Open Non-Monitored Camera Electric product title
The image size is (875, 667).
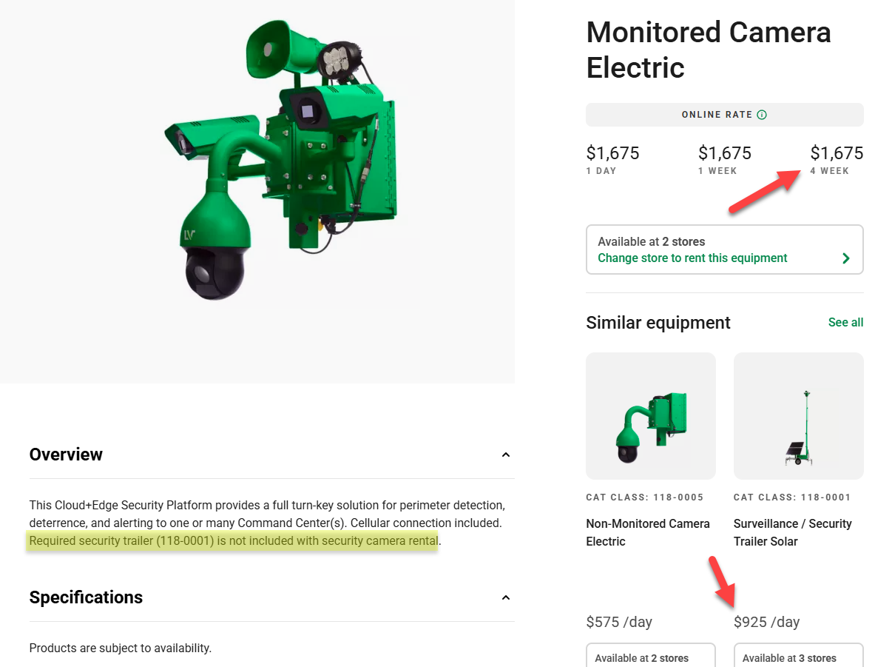tap(648, 532)
